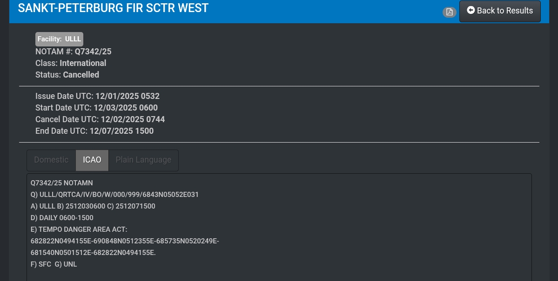Click the Cancel Date UTC line
The image size is (558, 281).
(x=100, y=120)
